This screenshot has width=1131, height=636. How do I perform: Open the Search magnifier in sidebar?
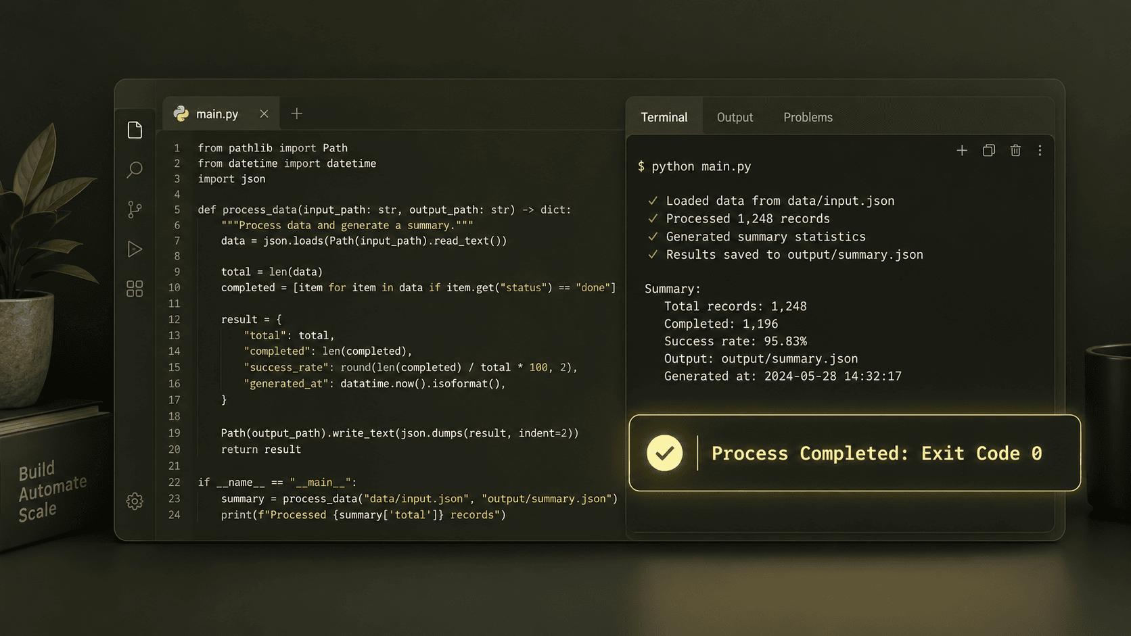coord(135,170)
